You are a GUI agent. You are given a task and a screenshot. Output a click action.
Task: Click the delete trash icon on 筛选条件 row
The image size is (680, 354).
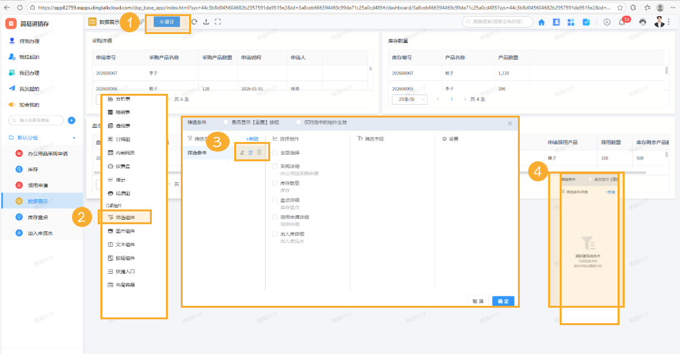(x=251, y=152)
